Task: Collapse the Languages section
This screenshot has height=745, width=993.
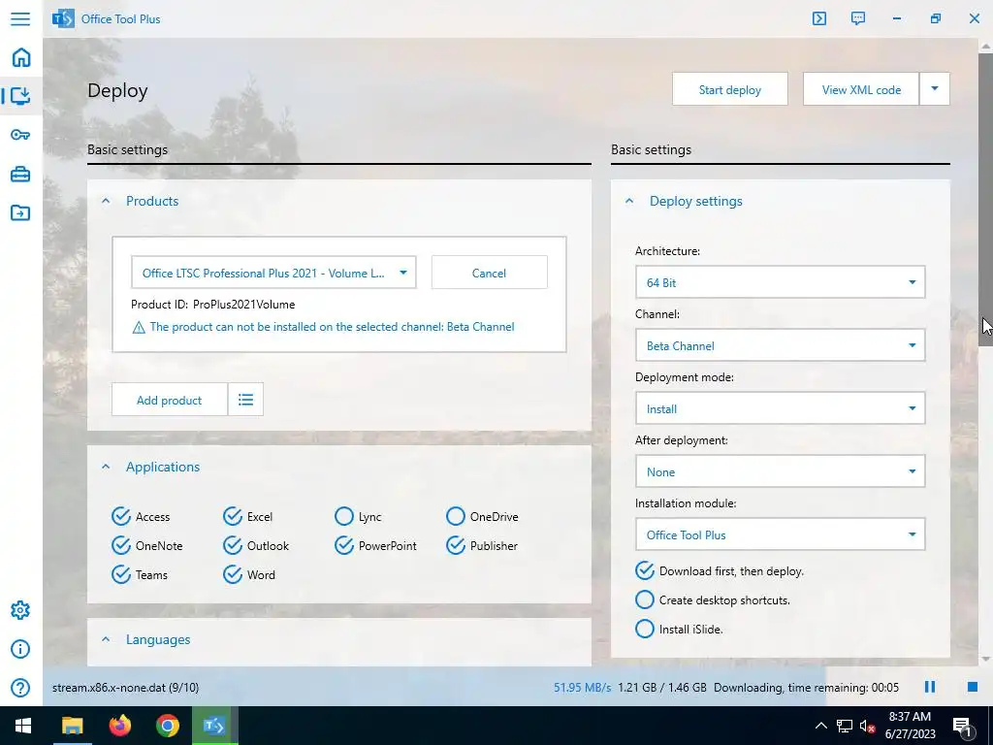Action: point(106,640)
